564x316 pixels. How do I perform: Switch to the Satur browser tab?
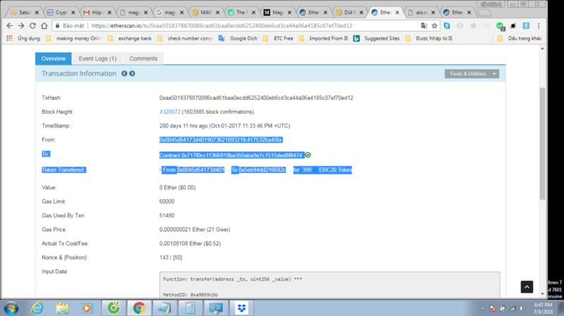click(23, 12)
